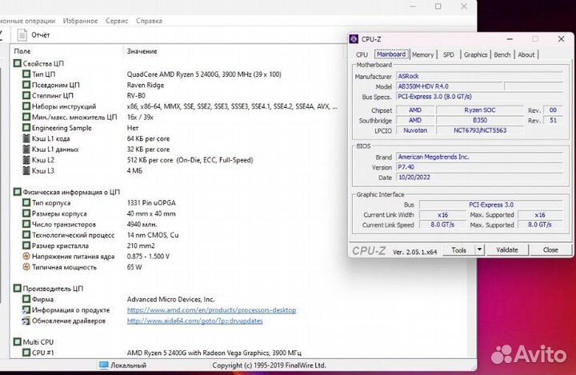Image resolution: width=576 pixels, height=375 pixels.
Task: Click the Информация о продукте icon
Action: click(x=26, y=310)
